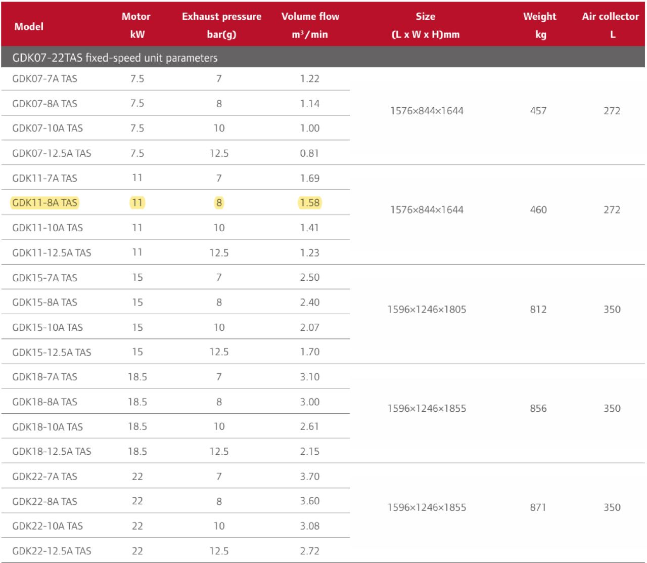Image resolution: width=647 pixels, height=563 pixels.
Task: Click the 3.70 volume flow value
Action: 310,477
